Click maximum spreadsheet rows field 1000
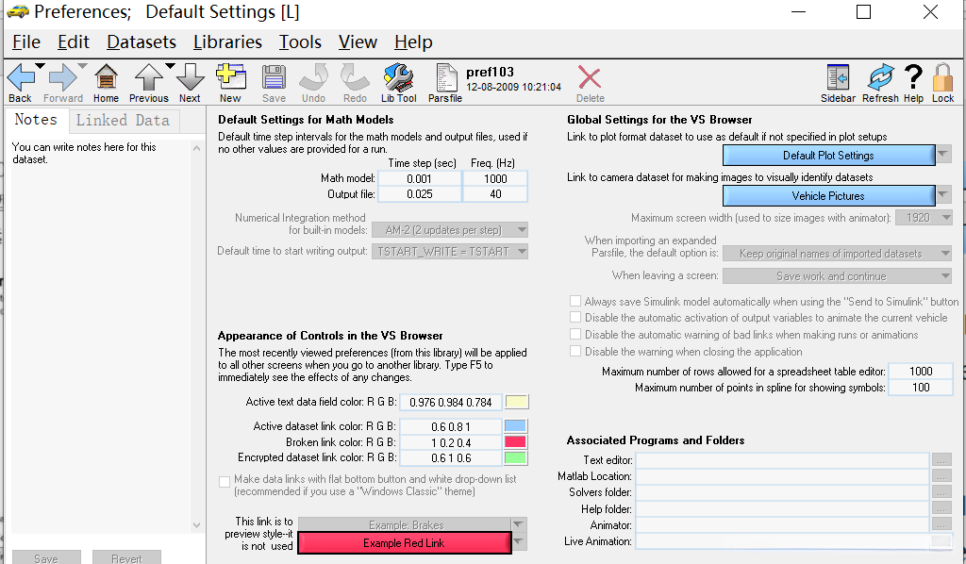The image size is (966, 564). click(x=921, y=372)
